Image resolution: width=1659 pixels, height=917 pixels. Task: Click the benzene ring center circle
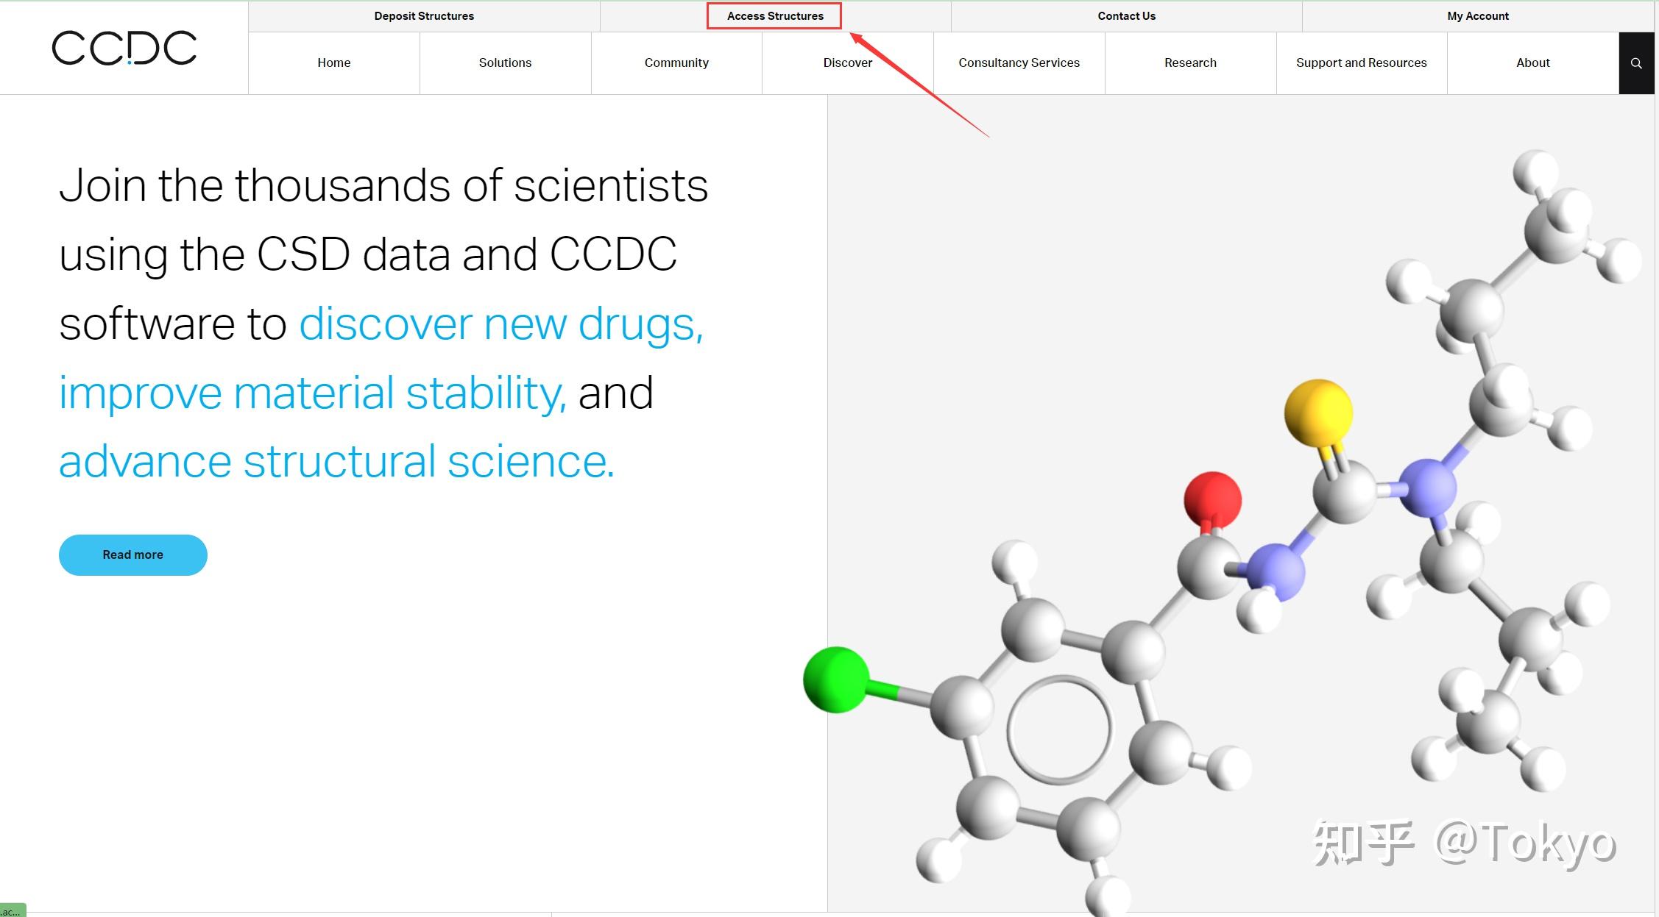click(x=1059, y=729)
